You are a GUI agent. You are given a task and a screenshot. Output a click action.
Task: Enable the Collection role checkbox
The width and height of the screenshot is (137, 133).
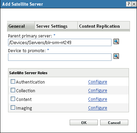(x=13, y=90)
